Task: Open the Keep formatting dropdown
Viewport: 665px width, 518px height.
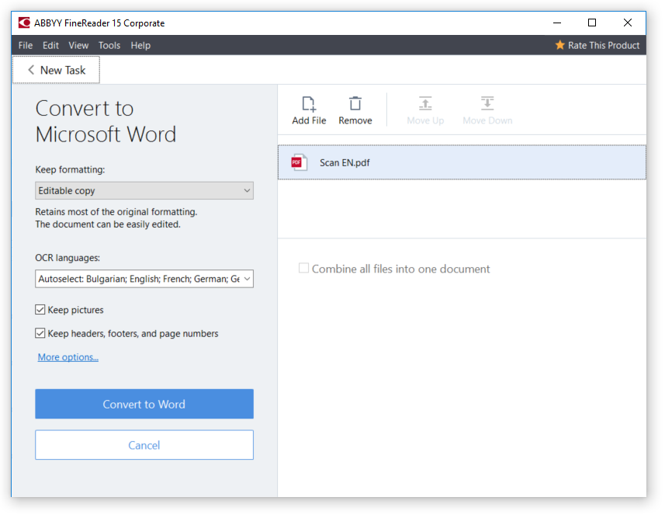Action: point(144,191)
